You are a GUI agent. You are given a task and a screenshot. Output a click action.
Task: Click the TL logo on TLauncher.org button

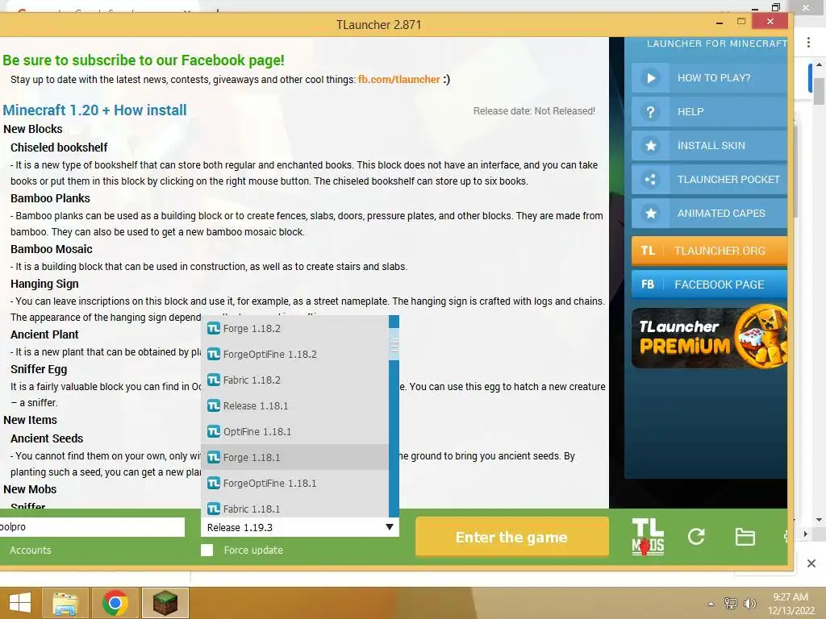648,251
